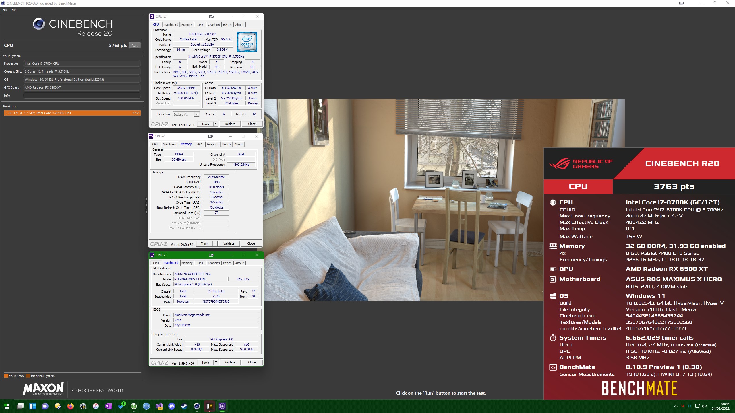735x413 pixels.
Task: Open SPD tab in top CPU-Z window
Action: [x=200, y=25]
